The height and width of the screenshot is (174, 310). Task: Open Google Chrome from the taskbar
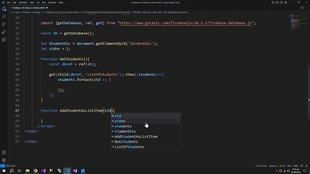click(x=35, y=171)
